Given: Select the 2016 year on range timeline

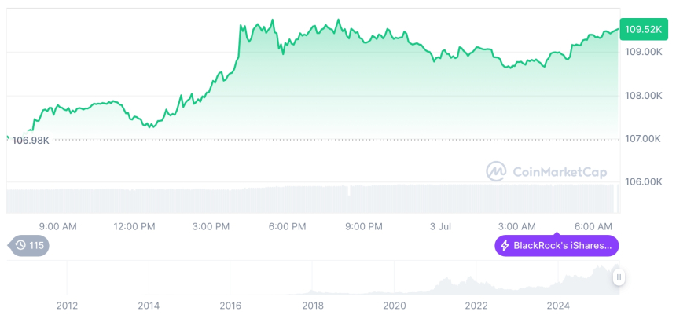Looking at the screenshot, I should pos(230,305).
